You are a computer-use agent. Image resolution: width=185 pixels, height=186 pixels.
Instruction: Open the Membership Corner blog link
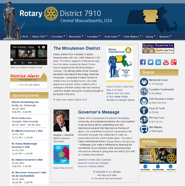click(x=158, y=80)
